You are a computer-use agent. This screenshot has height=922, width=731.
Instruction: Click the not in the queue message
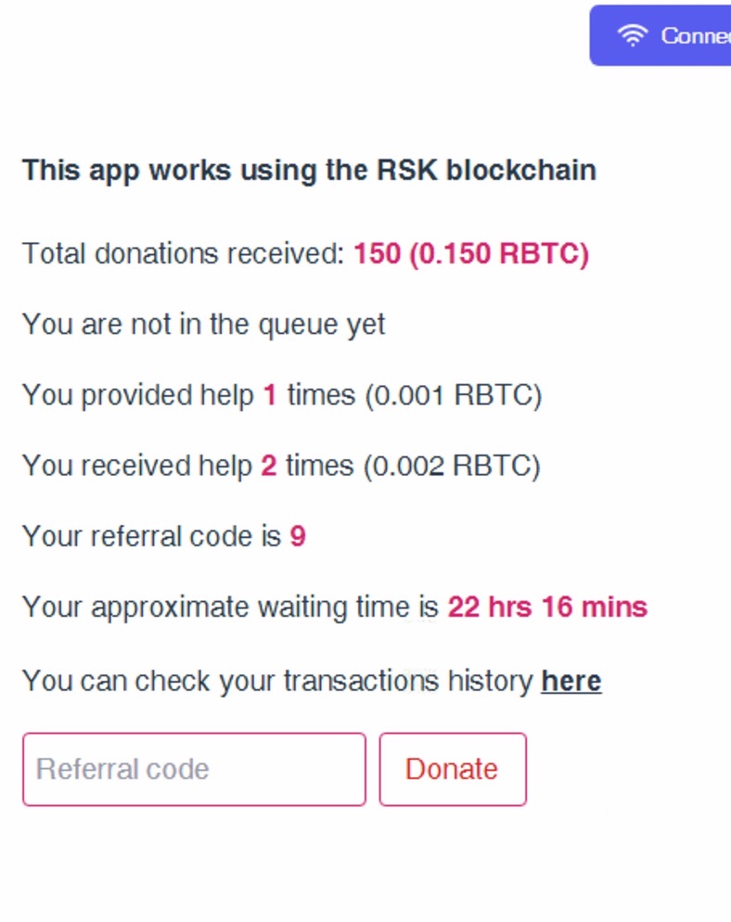click(x=203, y=325)
